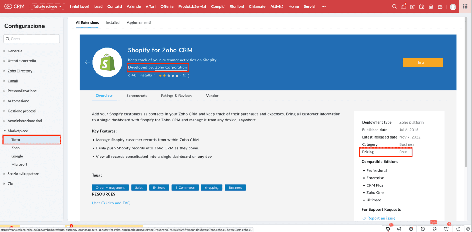Open the Zia assistant icon in bottom bar
472x232 pixels.
tap(435, 229)
